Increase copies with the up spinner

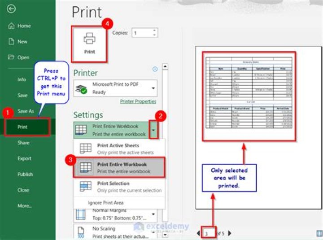154,31
